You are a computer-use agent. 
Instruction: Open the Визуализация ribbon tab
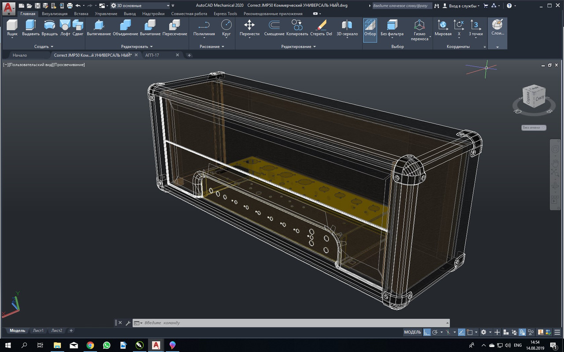55,14
